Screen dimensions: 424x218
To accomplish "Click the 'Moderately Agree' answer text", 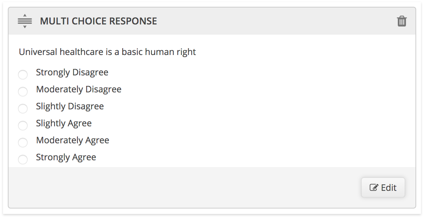I will tap(72, 140).
